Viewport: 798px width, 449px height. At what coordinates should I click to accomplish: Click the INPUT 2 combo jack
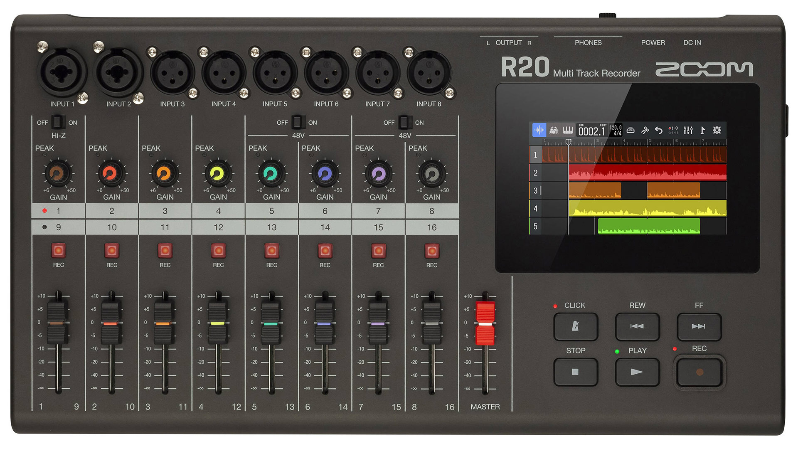tap(118, 72)
